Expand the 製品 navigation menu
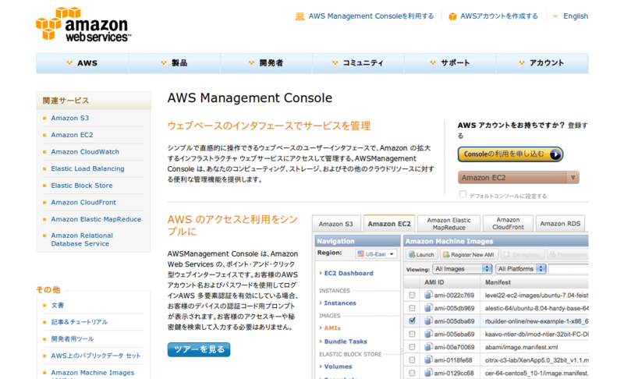This screenshot has height=379, width=624. [174, 63]
